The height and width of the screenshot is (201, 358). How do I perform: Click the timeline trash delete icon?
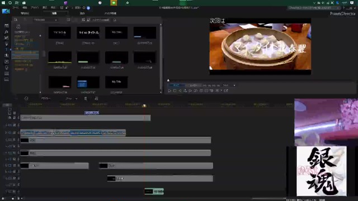[x=86, y=98]
